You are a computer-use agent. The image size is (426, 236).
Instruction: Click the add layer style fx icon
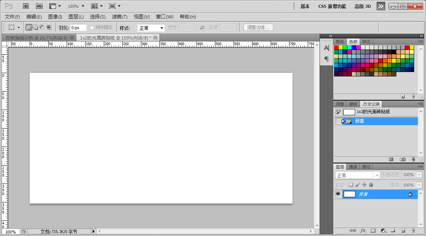(x=363, y=230)
